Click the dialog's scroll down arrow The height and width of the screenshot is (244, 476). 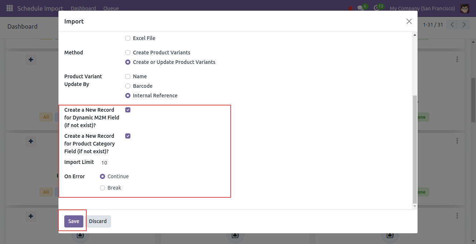click(x=415, y=206)
